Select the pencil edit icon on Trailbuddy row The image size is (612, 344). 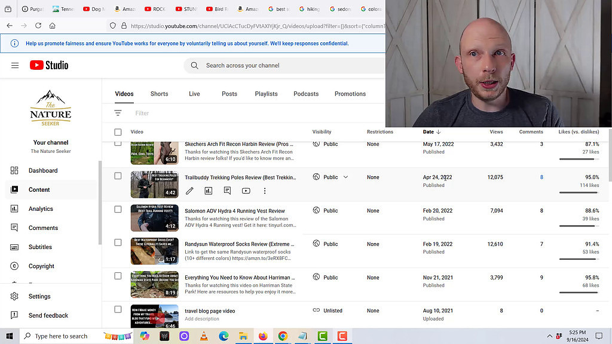(189, 191)
